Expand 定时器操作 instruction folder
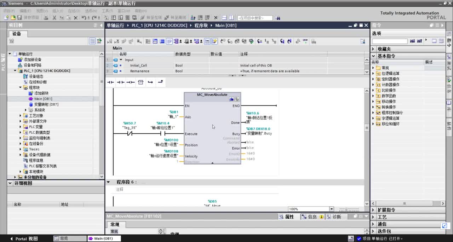This screenshot has width=453, height=242. (x=373, y=79)
